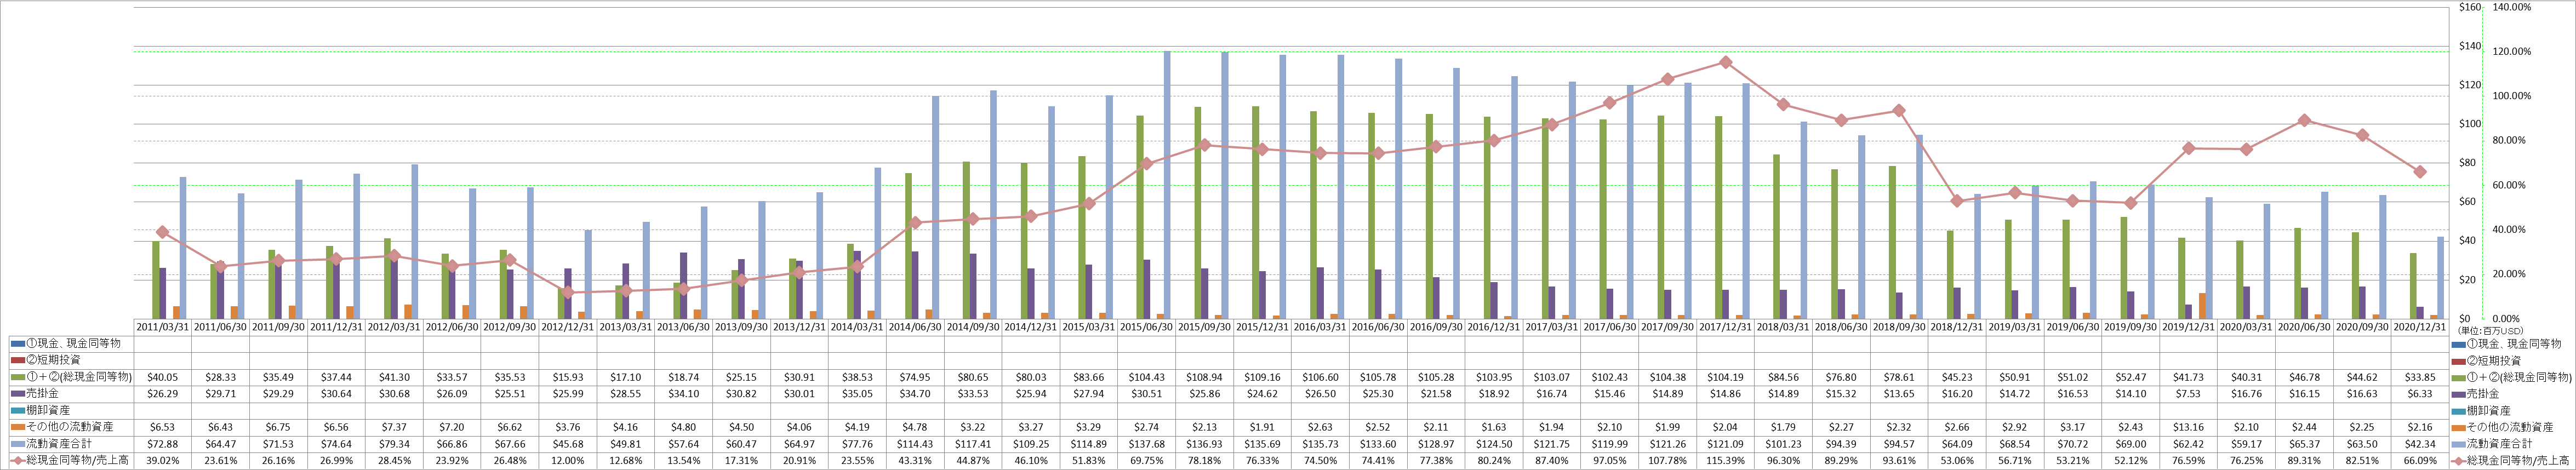Select the $13.16 other current assets cell
This screenshot has width=2576, height=470.
click(x=2188, y=427)
